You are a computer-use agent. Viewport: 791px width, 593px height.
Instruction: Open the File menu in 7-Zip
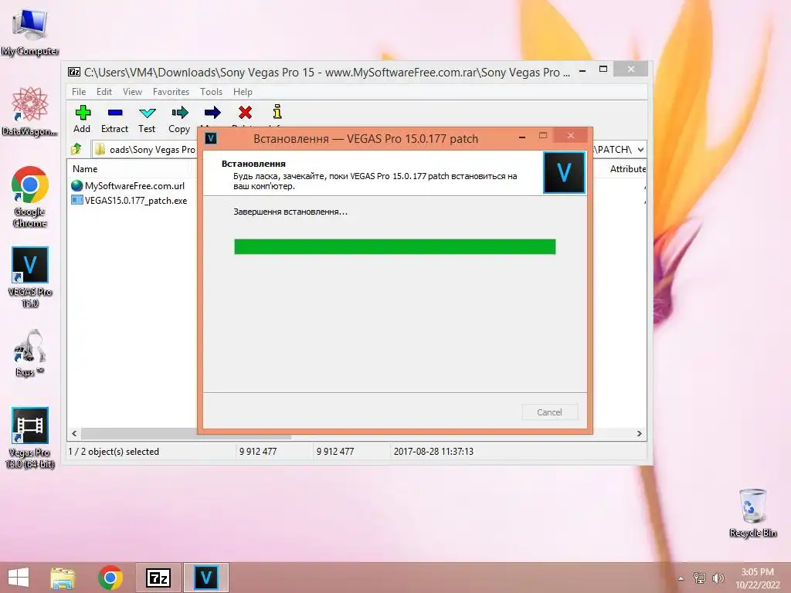click(x=79, y=92)
